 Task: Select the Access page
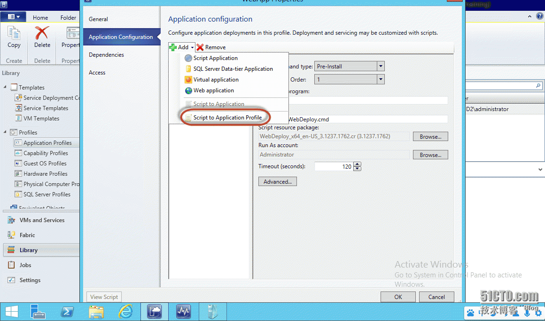122,73
